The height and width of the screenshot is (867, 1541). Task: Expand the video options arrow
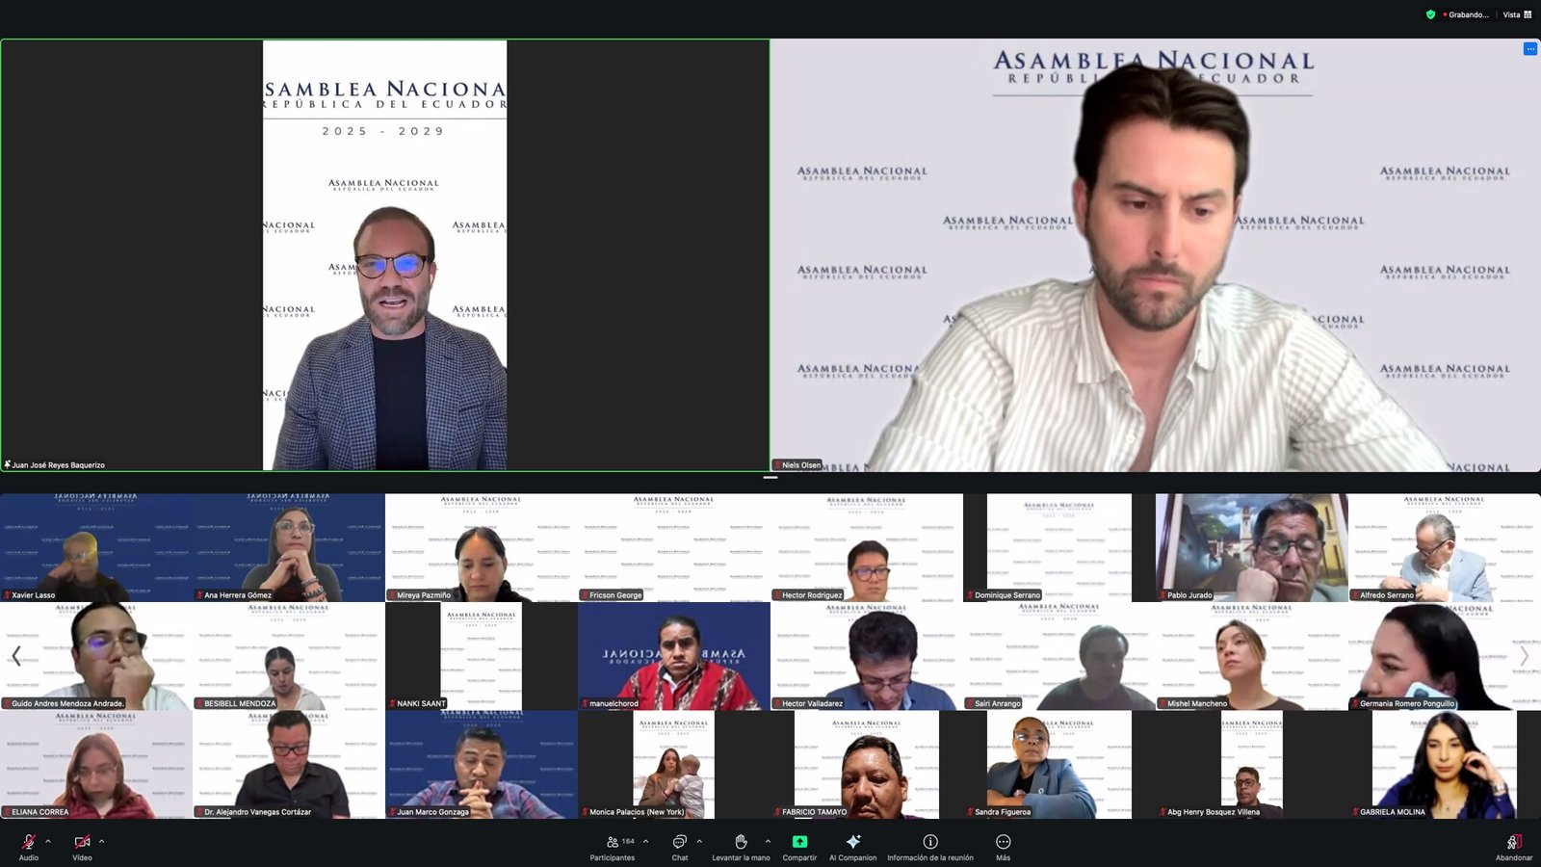pos(101,841)
